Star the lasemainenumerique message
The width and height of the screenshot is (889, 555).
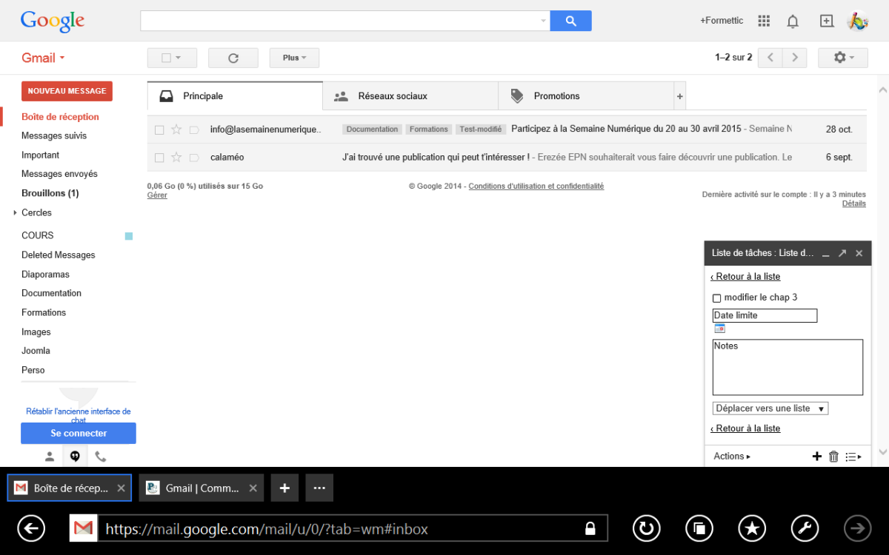(176, 129)
